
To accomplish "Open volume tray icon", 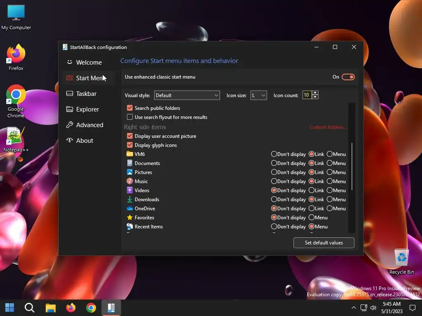I will [x=373, y=308].
